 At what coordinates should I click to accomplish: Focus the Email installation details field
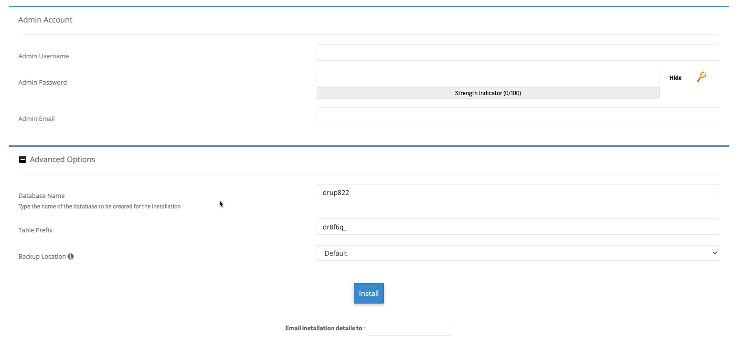[x=409, y=328]
